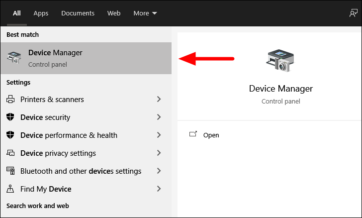Expand the Device privacy settings chevron
Screen dimensions: 362x218
click(x=159, y=153)
